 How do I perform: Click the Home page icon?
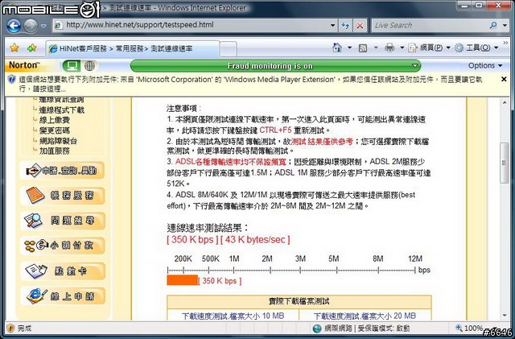[337, 48]
